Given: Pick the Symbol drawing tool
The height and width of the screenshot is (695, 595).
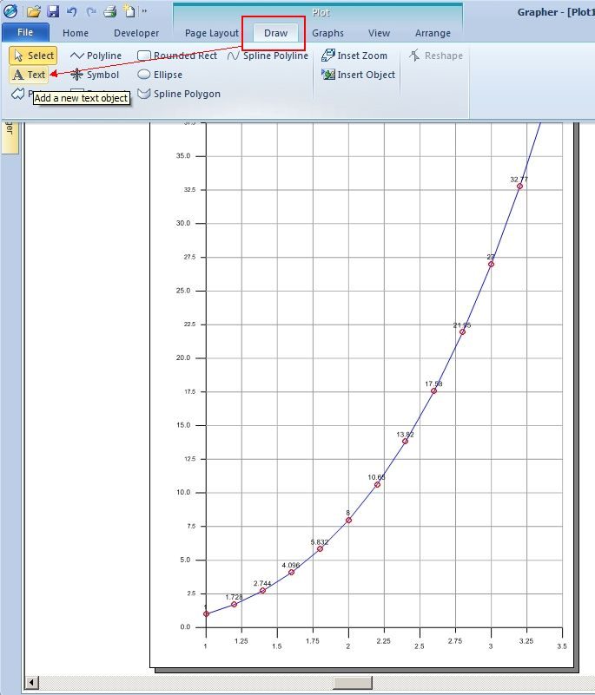Looking at the screenshot, I should (95, 75).
